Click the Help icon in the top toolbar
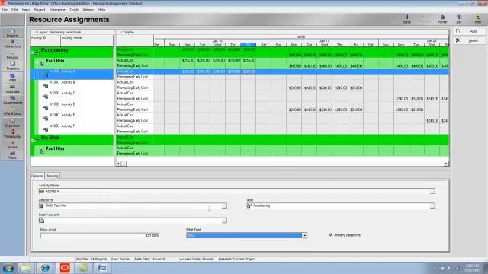The image size is (488, 274). tap(478, 19)
